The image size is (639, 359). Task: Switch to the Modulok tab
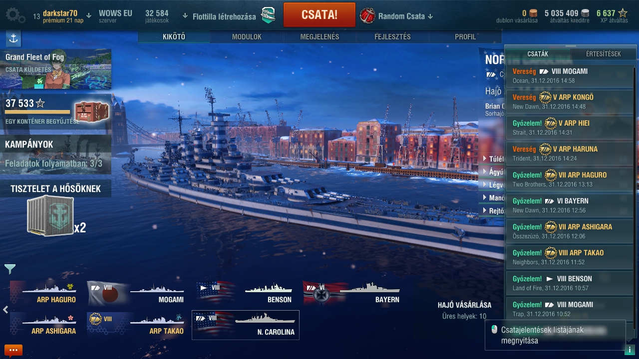coord(247,37)
